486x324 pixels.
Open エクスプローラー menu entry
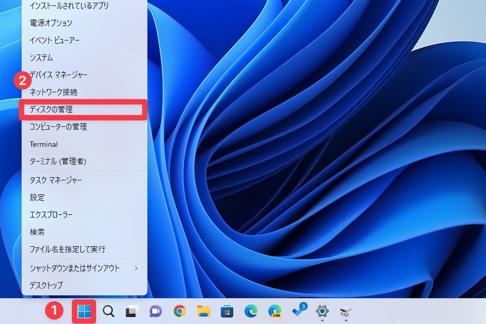click(84, 214)
